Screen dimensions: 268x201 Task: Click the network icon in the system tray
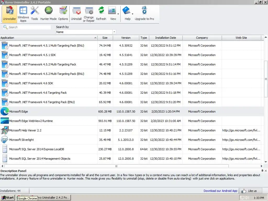click(x=242, y=198)
